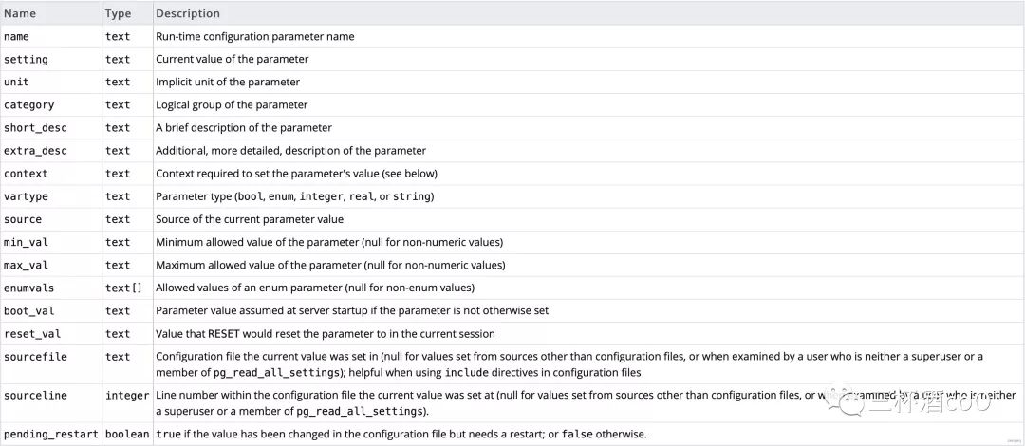Viewport: 1025px width, 446px height.
Task: Click the Name column header
Action: tap(20, 13)
